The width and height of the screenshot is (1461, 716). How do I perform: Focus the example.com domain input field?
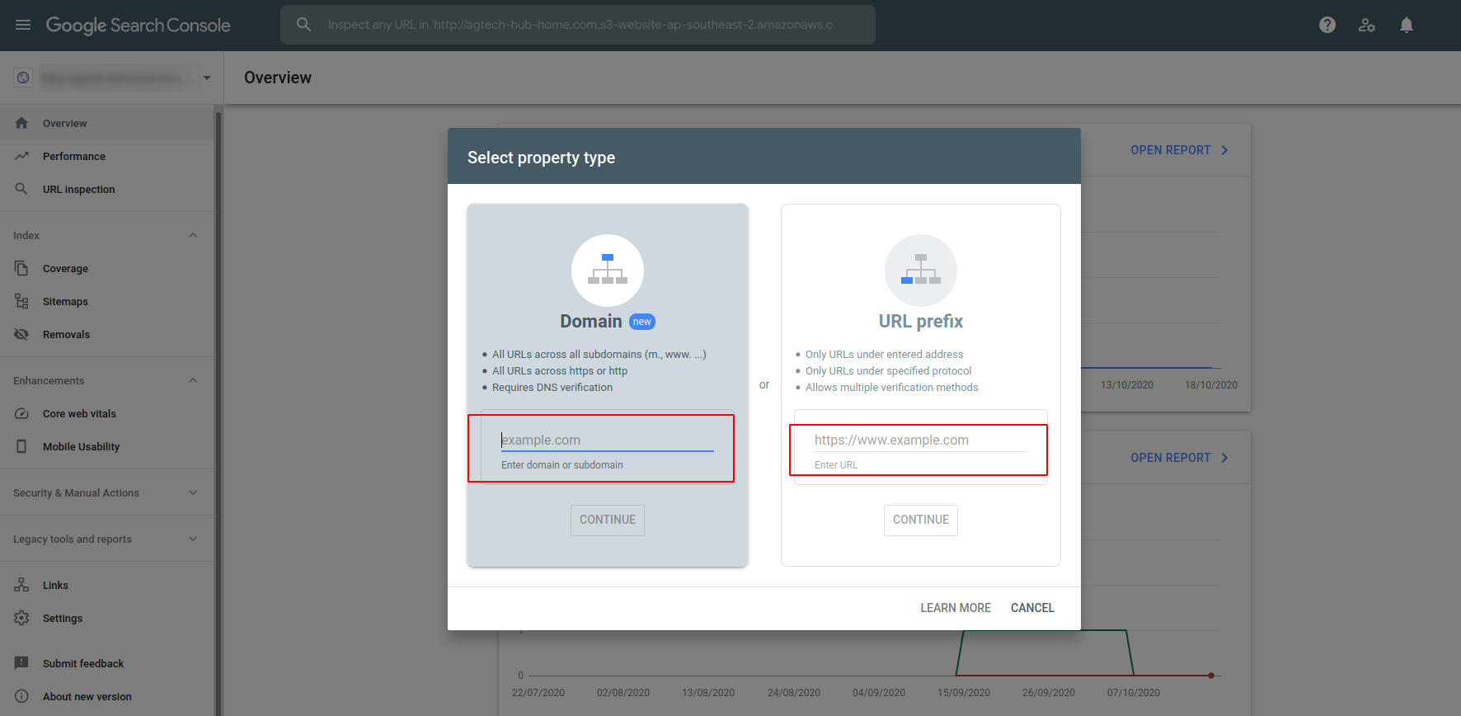point(608,440)
